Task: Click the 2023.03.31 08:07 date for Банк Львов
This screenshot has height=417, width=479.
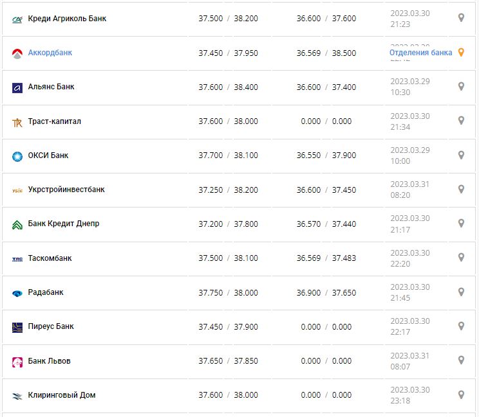Action: tap(409, 361)
